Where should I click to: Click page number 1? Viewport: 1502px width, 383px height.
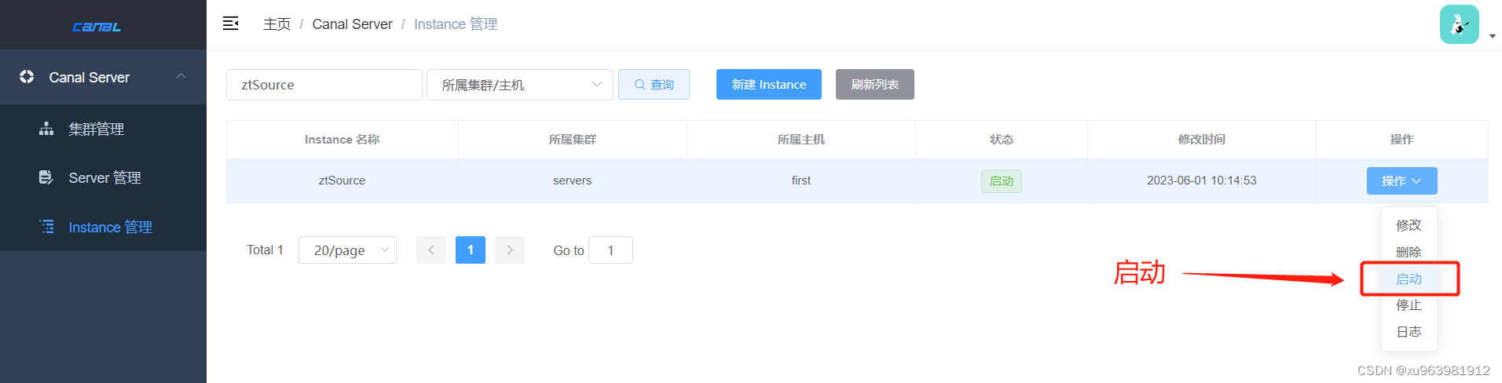pyautogui.click(x=470, y=250)
